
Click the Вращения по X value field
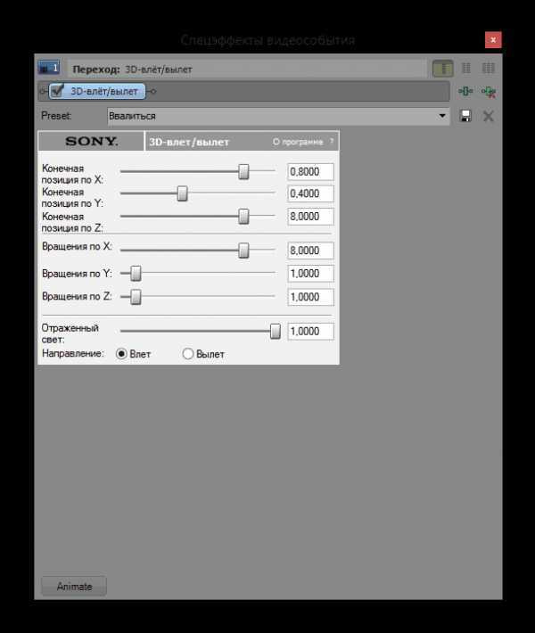[310, 251]
